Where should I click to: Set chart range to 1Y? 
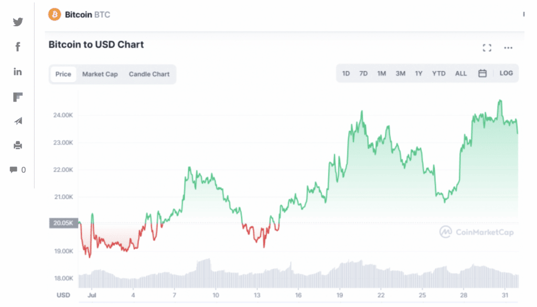(418, 73)
